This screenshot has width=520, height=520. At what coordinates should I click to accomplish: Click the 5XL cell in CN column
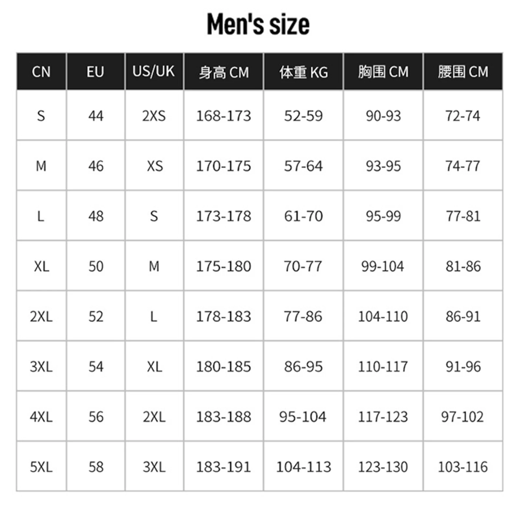pyautogui.click(x=41, y=467)
